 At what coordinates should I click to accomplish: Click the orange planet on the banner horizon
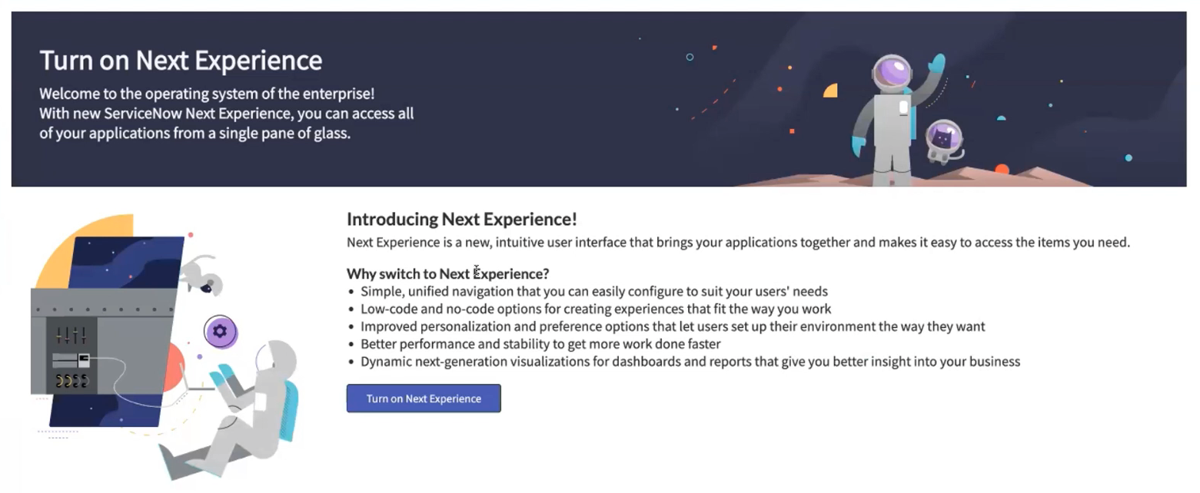point(1002,169)
